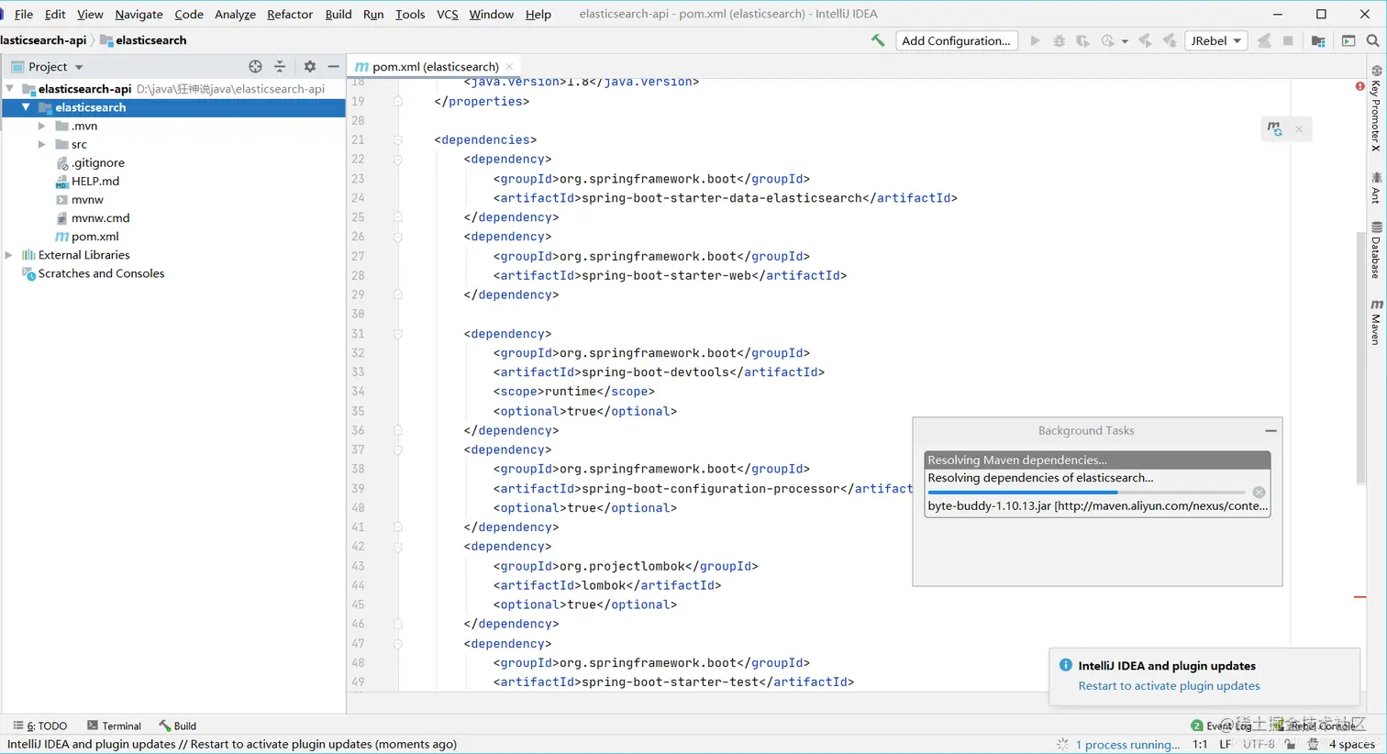1387x754 pixels.
Task: Click the locate-in-project crosshair icon
Action: [x=255, y=66]
